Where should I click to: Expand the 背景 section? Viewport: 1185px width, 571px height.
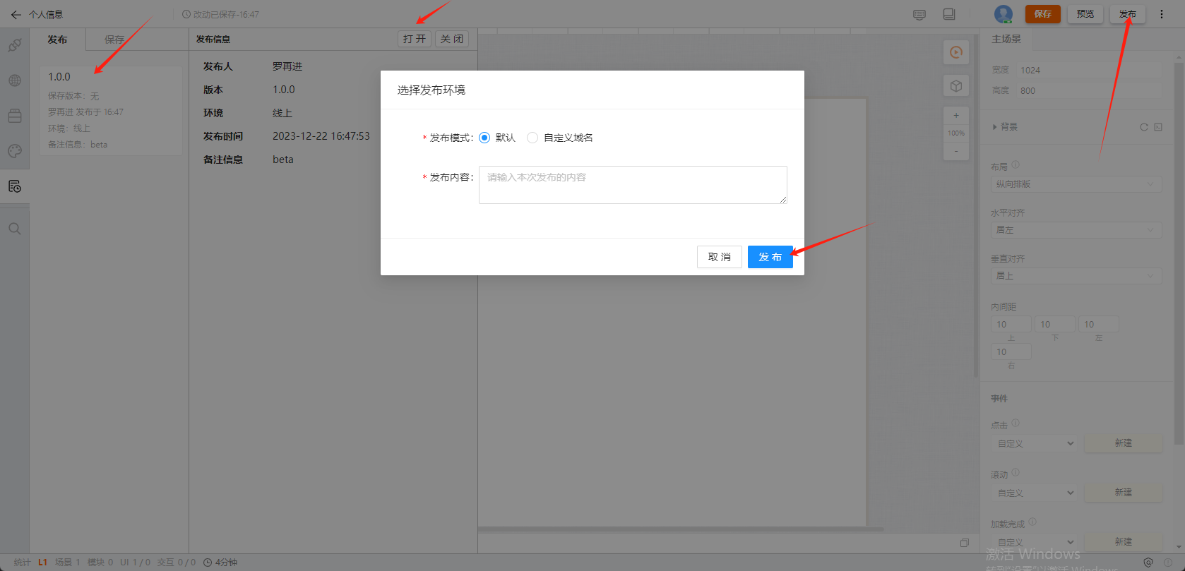[1006, 127]
